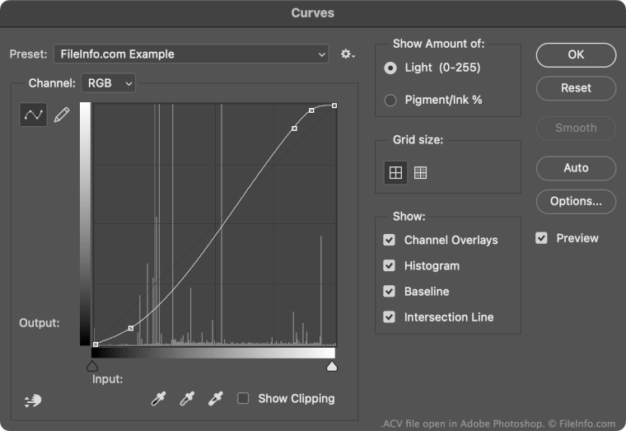Click the top-right curve control point
Screen dimensions: 626x431
[x=334, y=105]
